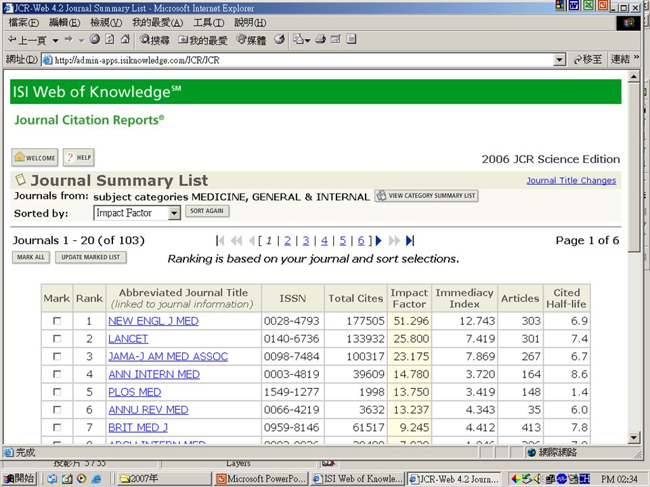Open the Sorted by Impact Factor dropdown
The width and height of the screenshot is (650, 487).
[x=137, y=213]
